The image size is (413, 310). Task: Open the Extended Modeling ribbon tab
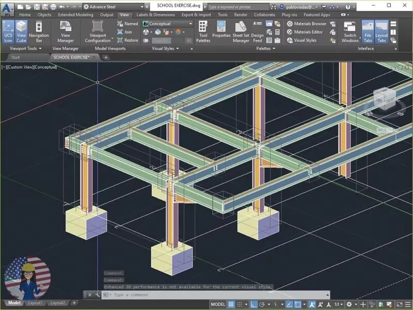pyautogui.click(x=75, y=15)
